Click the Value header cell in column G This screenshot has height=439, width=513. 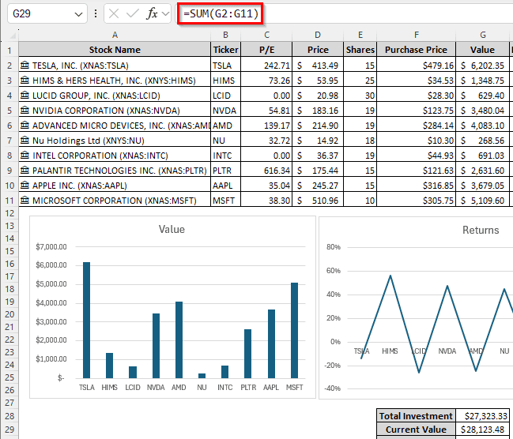coord(483,50)
